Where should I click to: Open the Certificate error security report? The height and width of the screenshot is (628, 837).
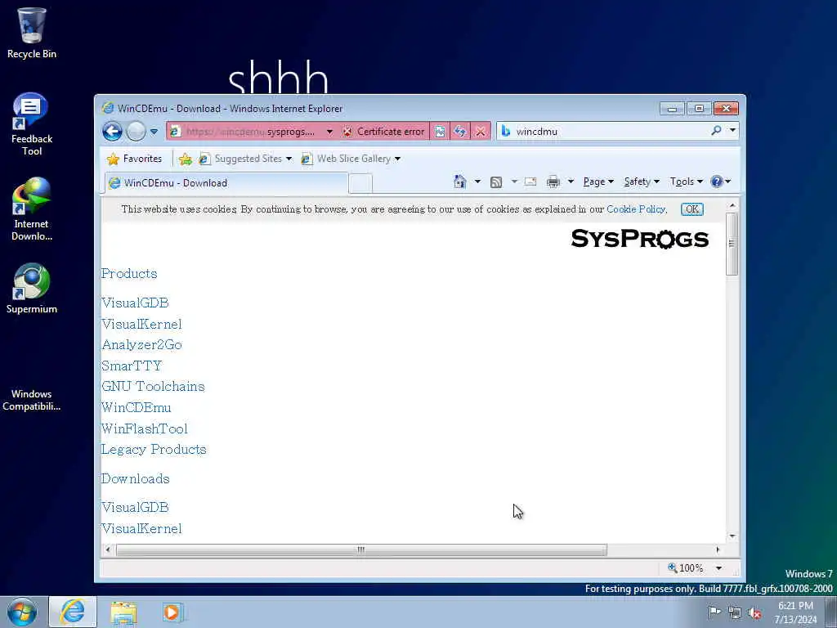click(x=384, y=132)
